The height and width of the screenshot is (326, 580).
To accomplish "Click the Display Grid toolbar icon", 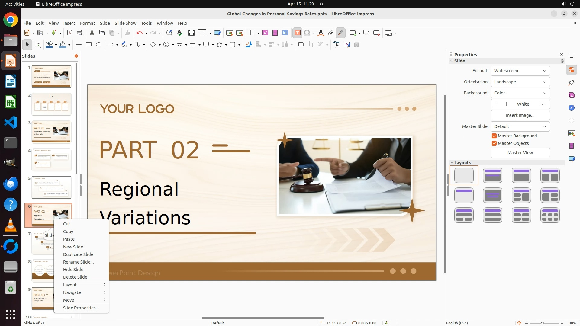I will [191, 33].
